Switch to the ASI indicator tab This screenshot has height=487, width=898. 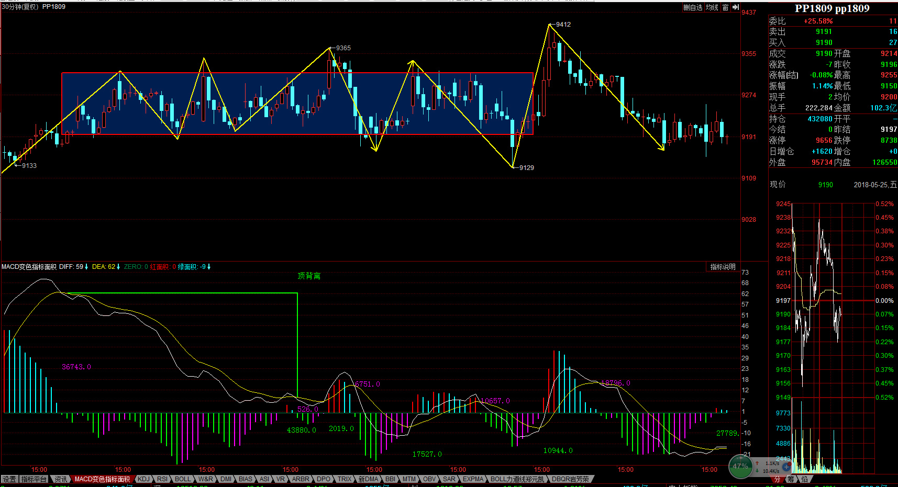point(264,479)
